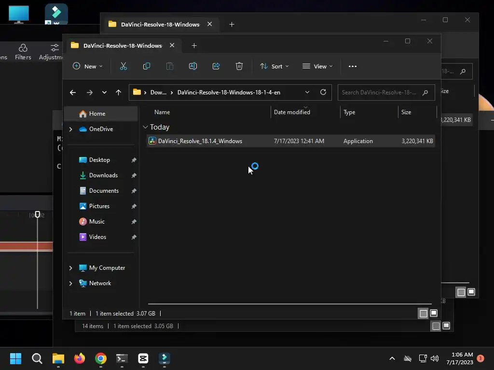The width and height of the screenshot is (494, 370).
Task: Open the See more ellipsis menu
Action: pyautogui.click(x=353, y=66)
